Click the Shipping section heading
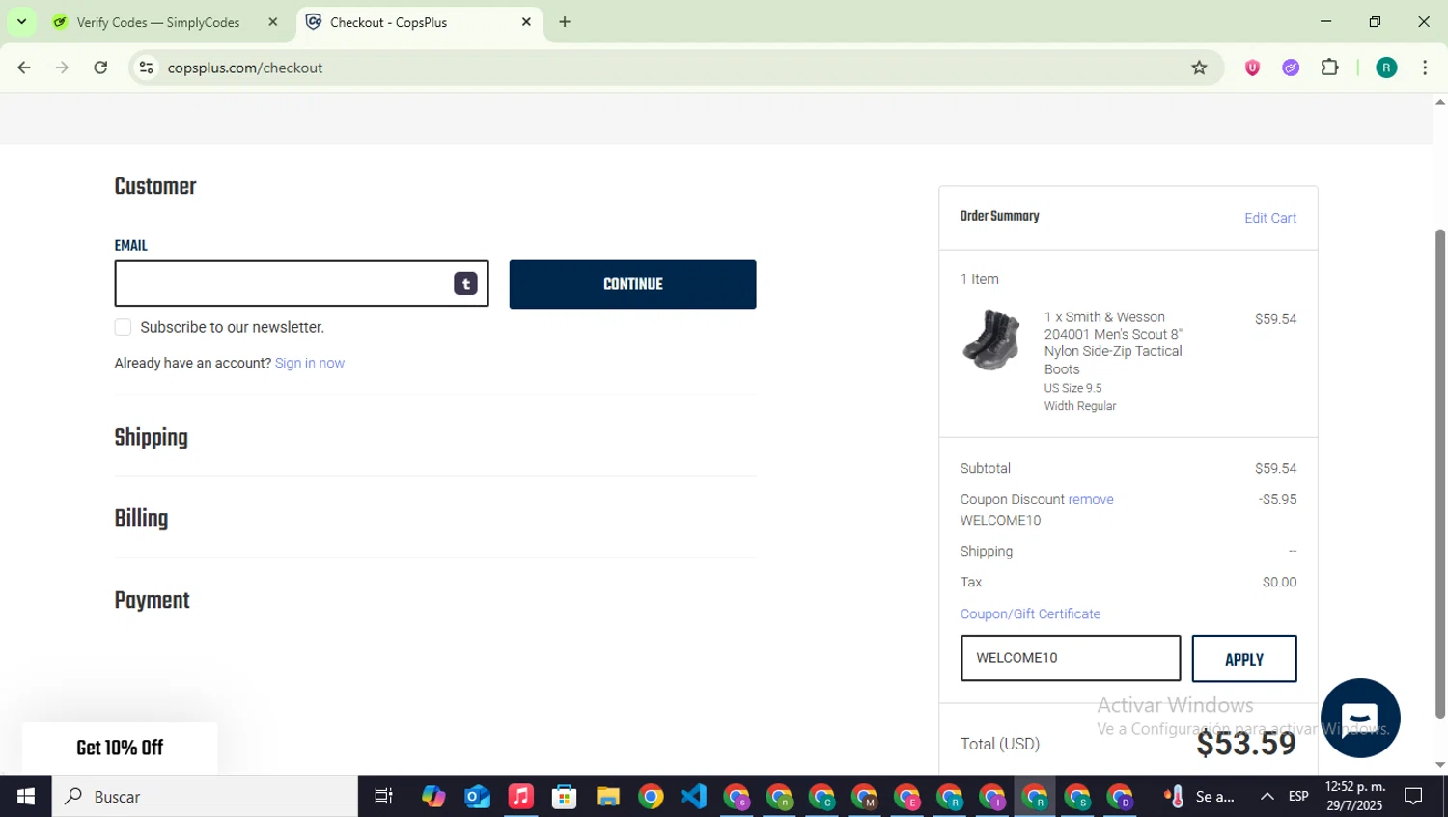The width and height of the screenshot is (1448, 817). click(x=152, y=438)
